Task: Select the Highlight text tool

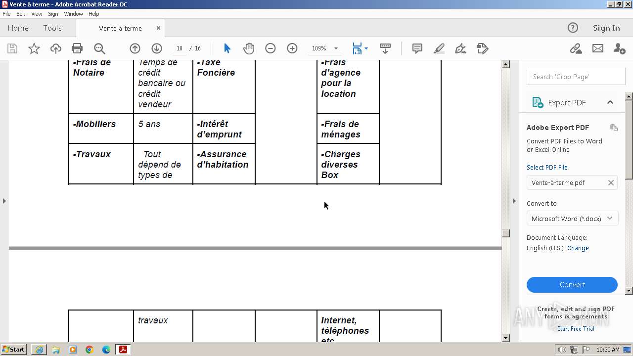Action: coord(439,48)
